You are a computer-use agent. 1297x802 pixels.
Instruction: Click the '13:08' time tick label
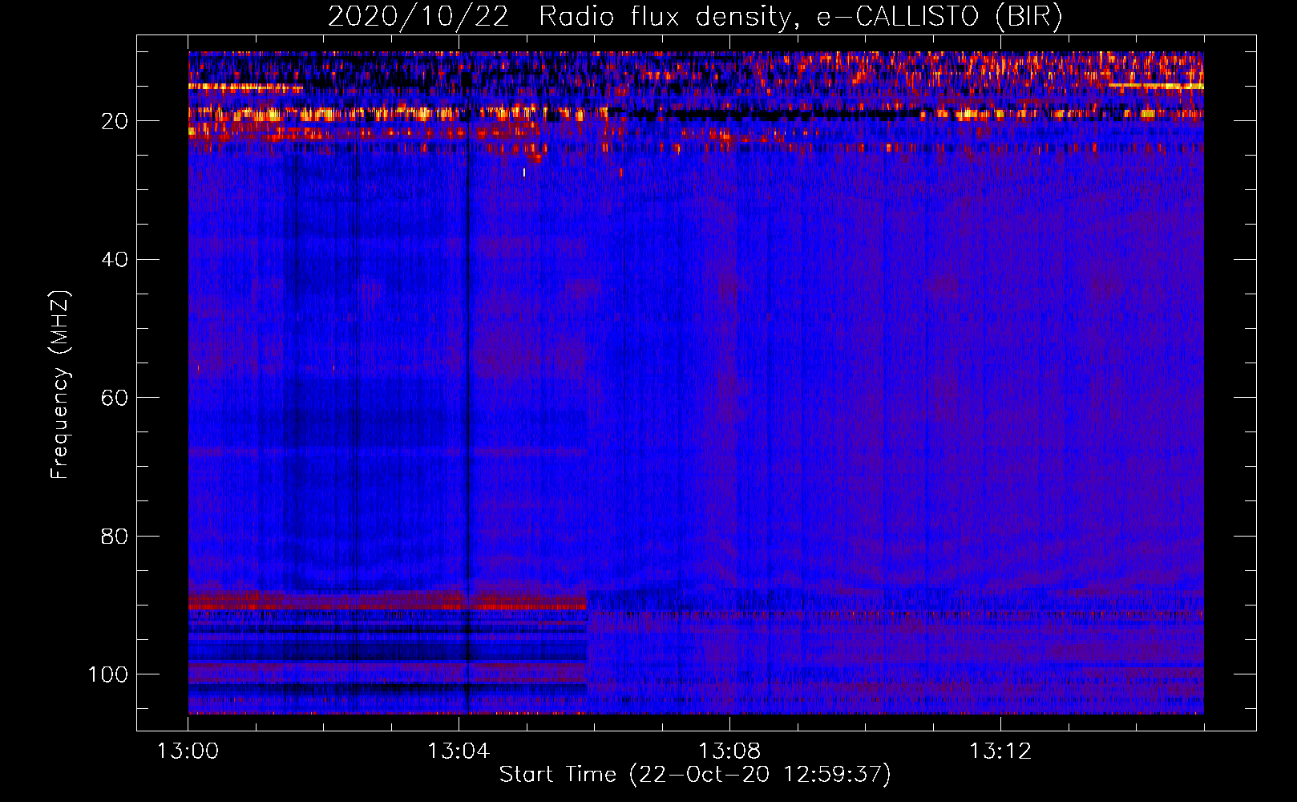(x=729, y=751)
